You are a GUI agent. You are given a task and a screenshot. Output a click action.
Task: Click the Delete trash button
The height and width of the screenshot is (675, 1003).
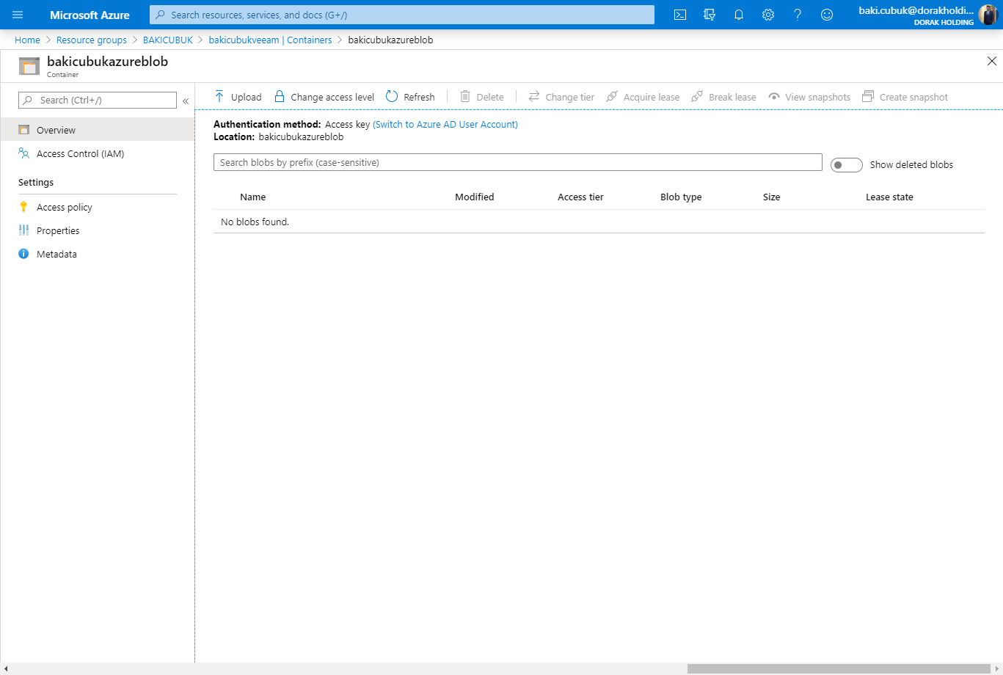482,97
